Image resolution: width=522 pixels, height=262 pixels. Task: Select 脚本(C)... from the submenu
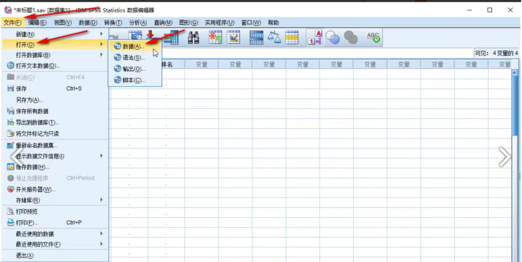pyautogui.click(x=133, y=80)
